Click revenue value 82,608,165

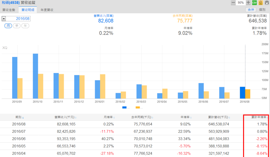[66, 124]
